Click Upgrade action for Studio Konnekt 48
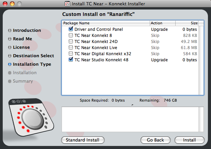This screenshot has width=211, height=149. click(159, 60)
